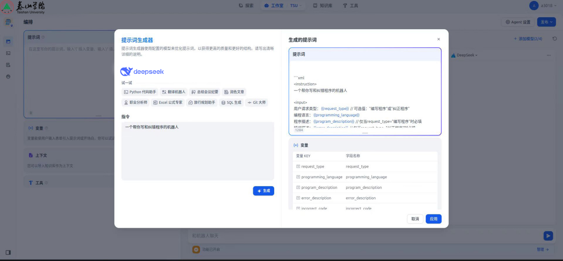The height and width of the screenshot is (261, 563).
Task: Switch to the 工作室 tab
Action: (x=274, y=6)
